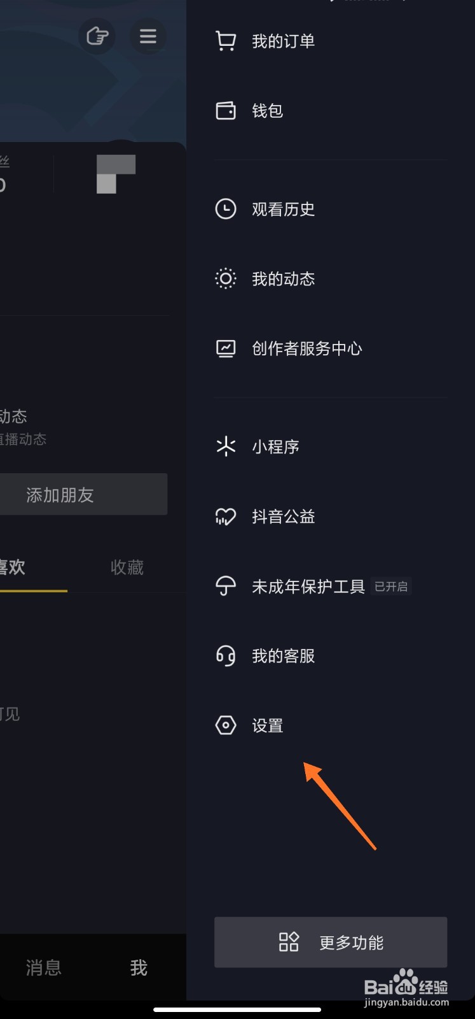Switch to the 喜欢 tab

(13, 567)
